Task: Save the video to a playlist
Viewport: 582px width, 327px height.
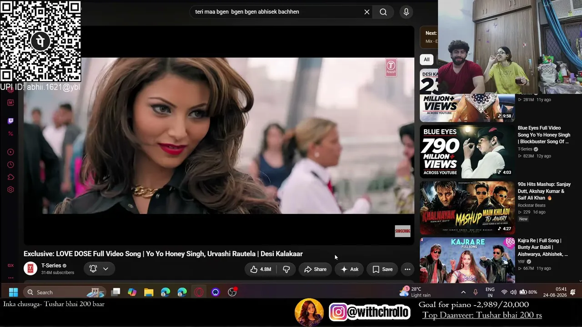Action: click(382, 269)
